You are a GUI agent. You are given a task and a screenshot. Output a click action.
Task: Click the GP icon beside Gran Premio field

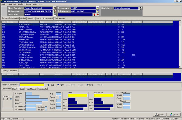pos(55,8)
